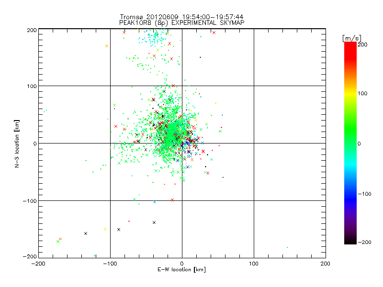
Task: Click the y-axis tick label '200'
Action: click(32, 30)
